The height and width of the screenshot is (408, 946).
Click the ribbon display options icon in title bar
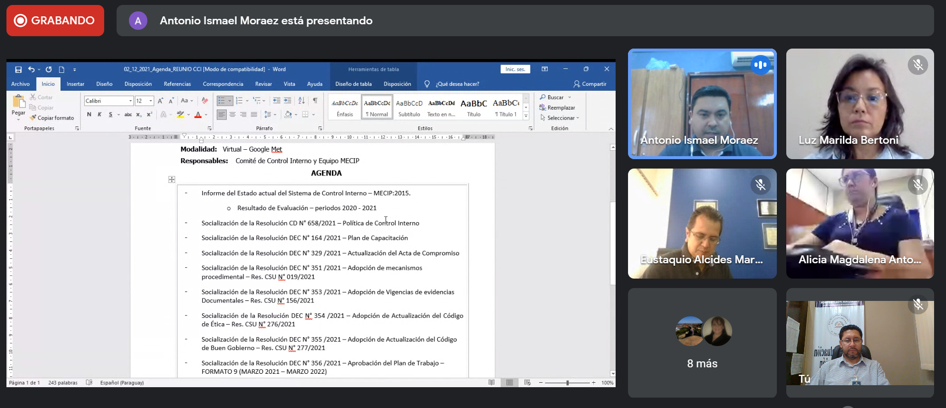(545, 69)
